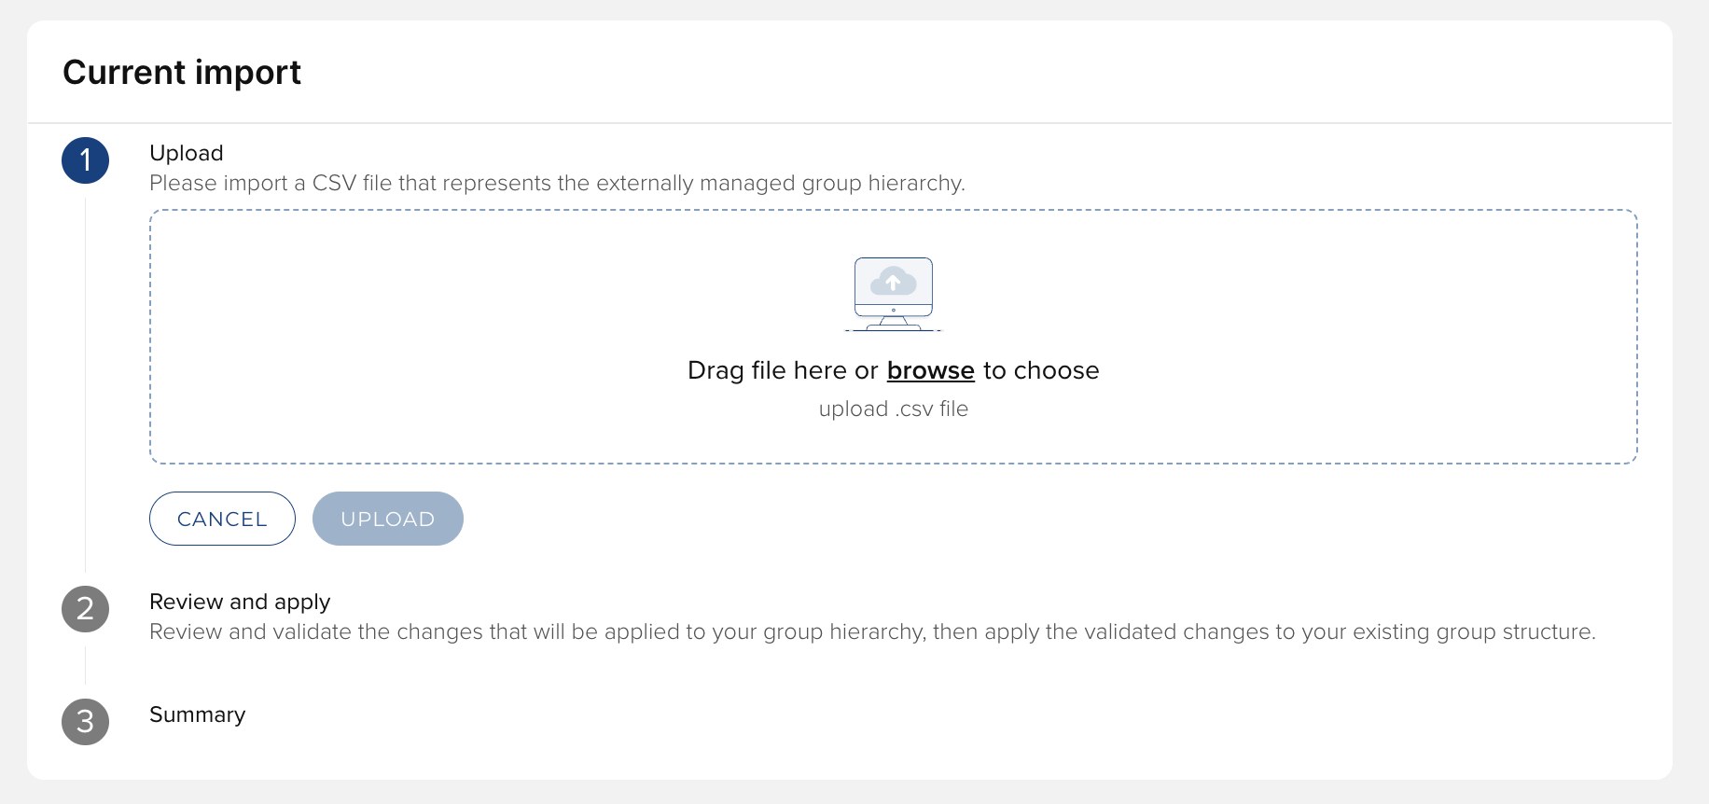Select the "Summary" step title
1709x804 pixels.
tap(197, 714)
